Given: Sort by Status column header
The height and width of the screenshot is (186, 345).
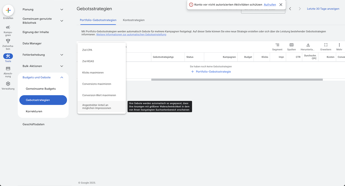Looking at the screenshot, I should coord(190,57).
